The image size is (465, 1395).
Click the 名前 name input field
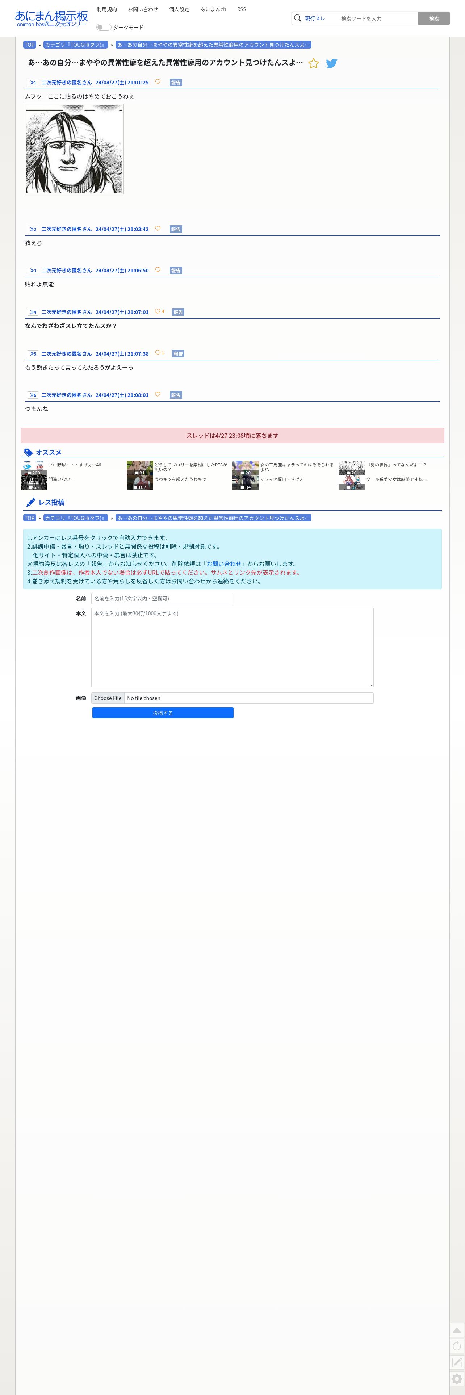coord(162,598)
